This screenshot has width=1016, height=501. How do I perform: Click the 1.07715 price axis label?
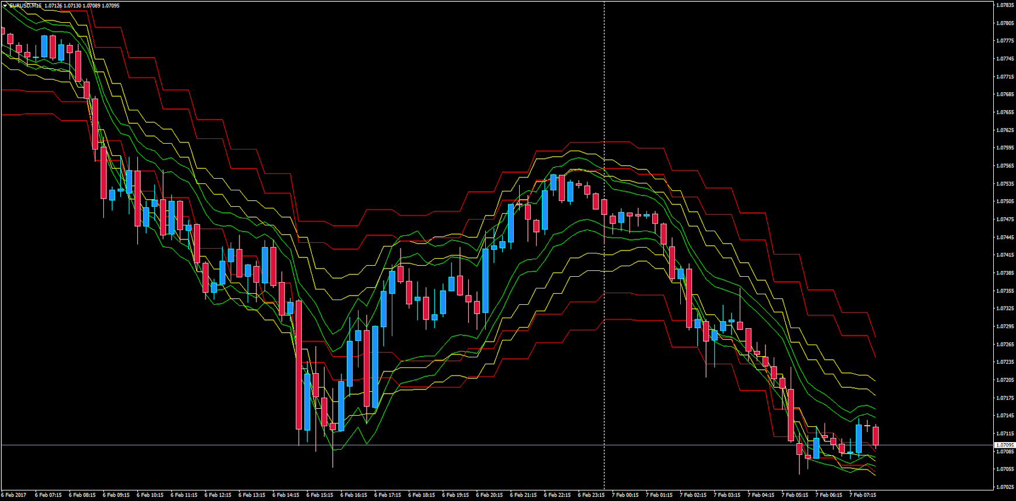[1004, 77]
